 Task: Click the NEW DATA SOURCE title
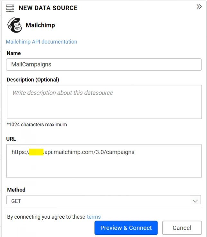(48, 8)
